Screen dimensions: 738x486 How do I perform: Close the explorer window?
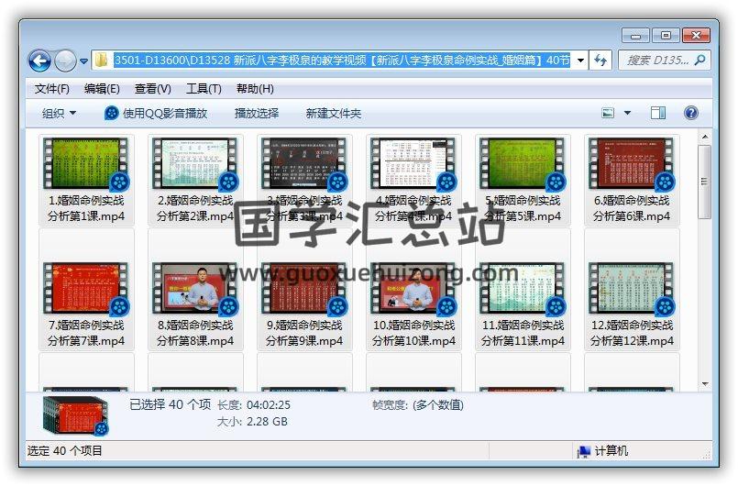coord(696,36)
